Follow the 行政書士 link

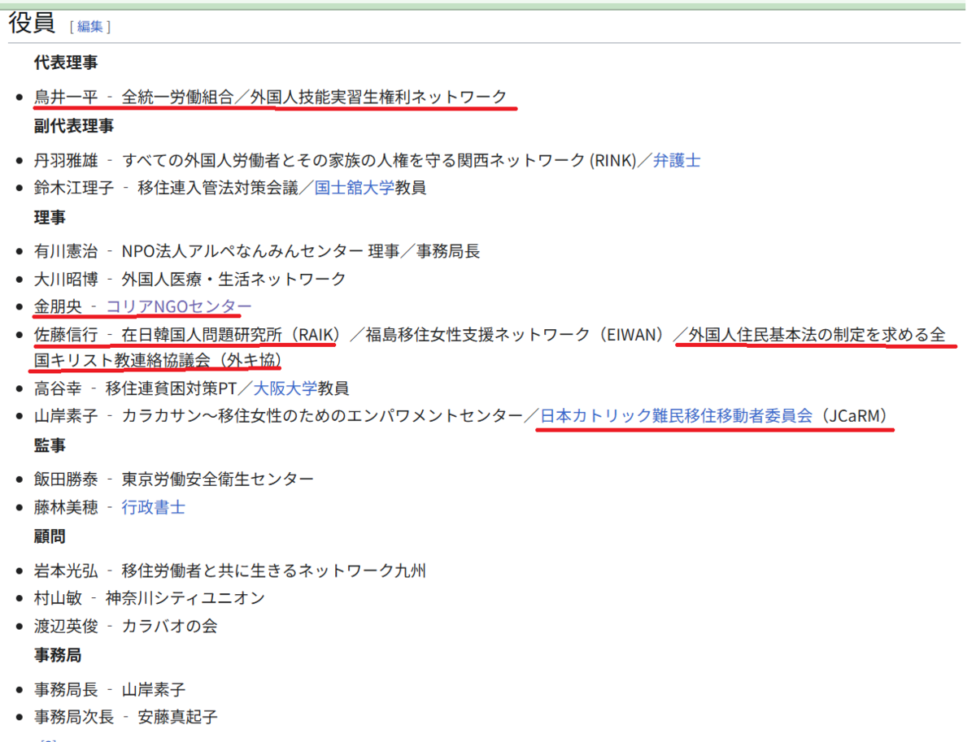154,507
